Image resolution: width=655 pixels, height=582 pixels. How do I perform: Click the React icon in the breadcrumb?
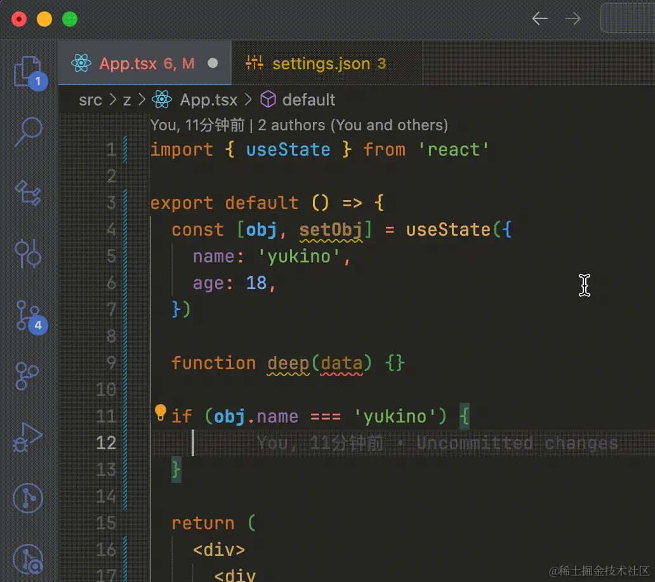pos(162,100)
